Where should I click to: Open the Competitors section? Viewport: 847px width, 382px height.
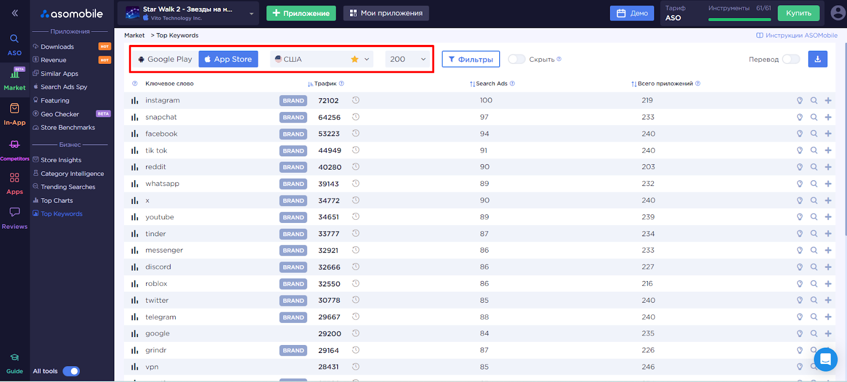point(14,150)
